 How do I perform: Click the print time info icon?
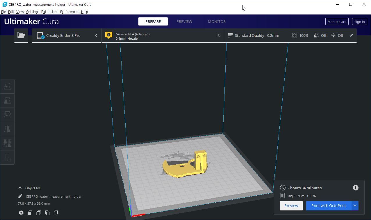(355, 188)
